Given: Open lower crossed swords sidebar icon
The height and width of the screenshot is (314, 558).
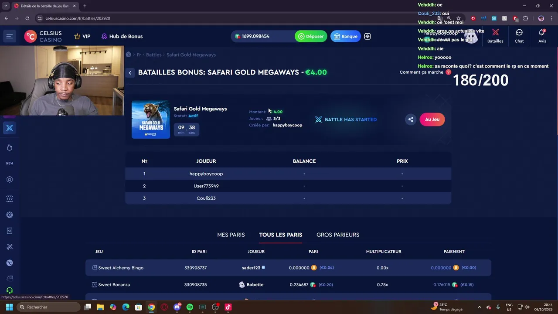Looking at the screenshot, I should (10, 247).
